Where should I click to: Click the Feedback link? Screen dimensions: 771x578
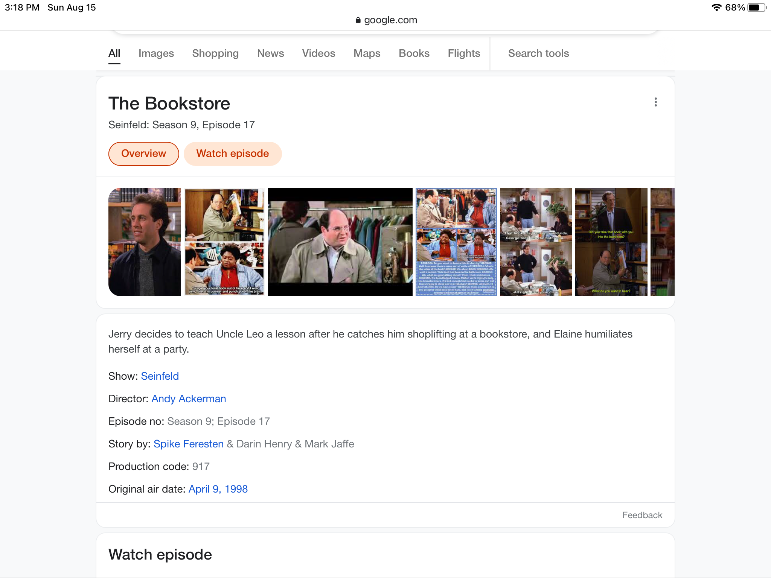[642, 515]
